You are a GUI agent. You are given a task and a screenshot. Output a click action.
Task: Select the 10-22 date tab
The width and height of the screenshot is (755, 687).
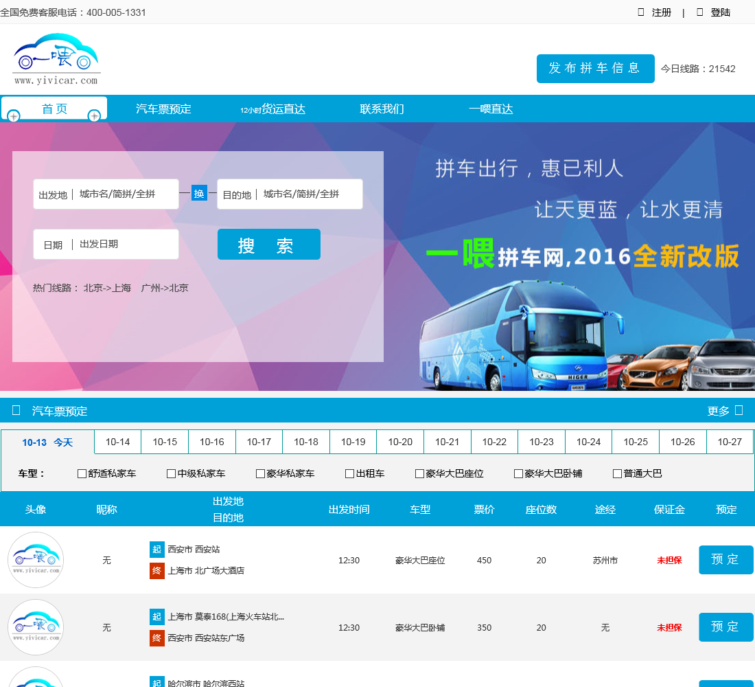(494, 442)
